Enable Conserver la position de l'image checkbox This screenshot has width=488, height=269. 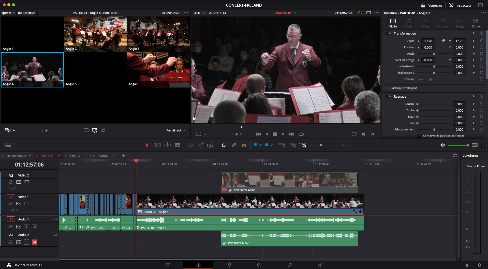[419, 136]
